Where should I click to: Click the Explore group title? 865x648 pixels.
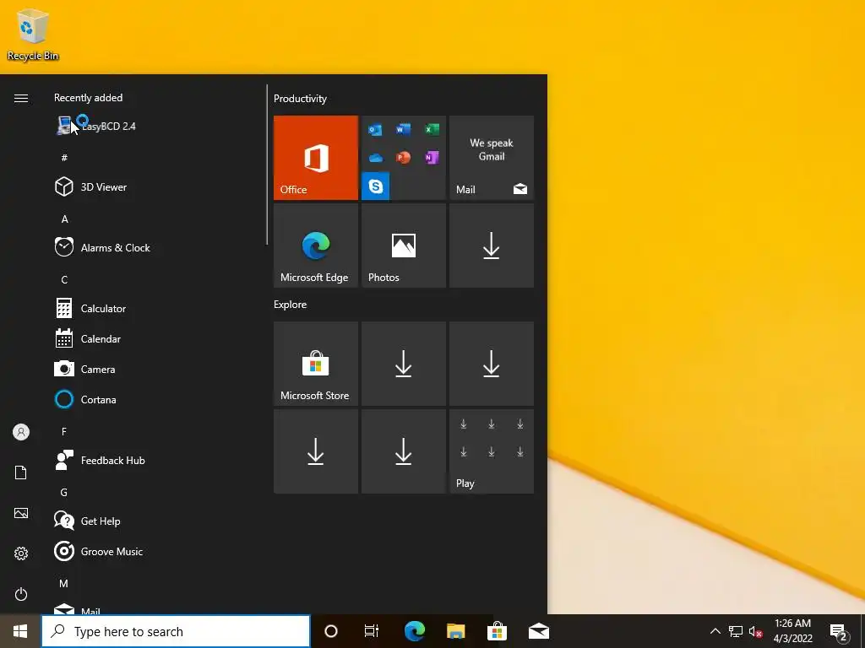(x=291, y=304)
